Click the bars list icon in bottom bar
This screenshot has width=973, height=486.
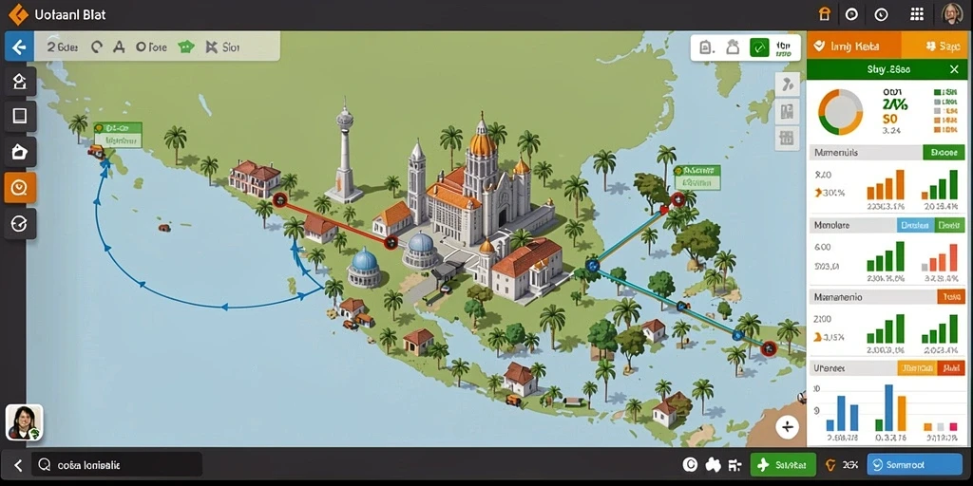tap(735, 464)
